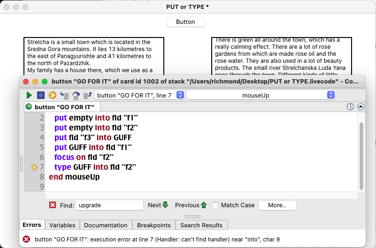Click Next to find next match
The width and height of the screenshot is (376, 248).
click(x=158, y=205)
